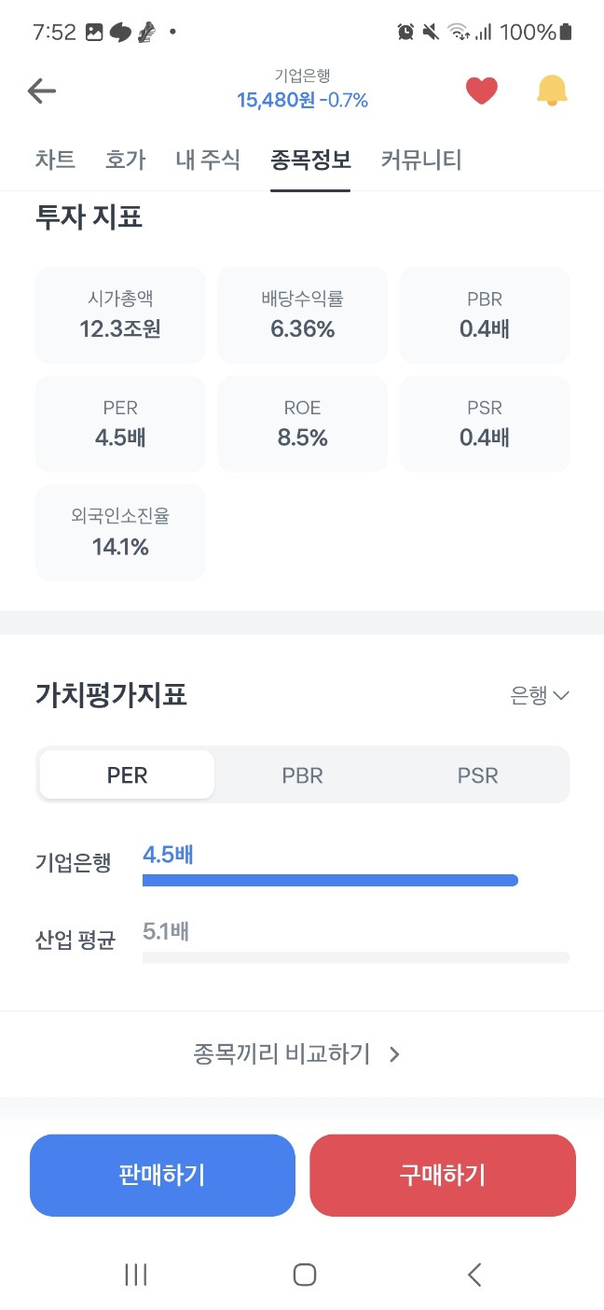Tap the Android navigation back chevron

tap(474, 1275)
